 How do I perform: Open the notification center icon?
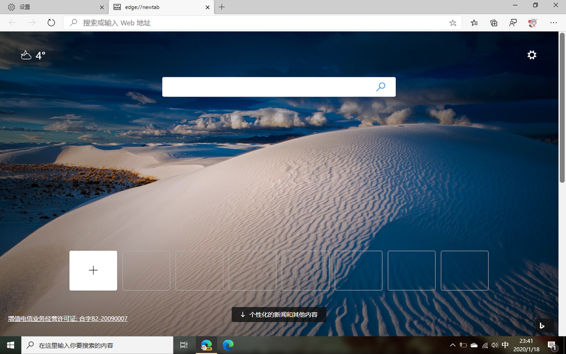coord(552,345)
